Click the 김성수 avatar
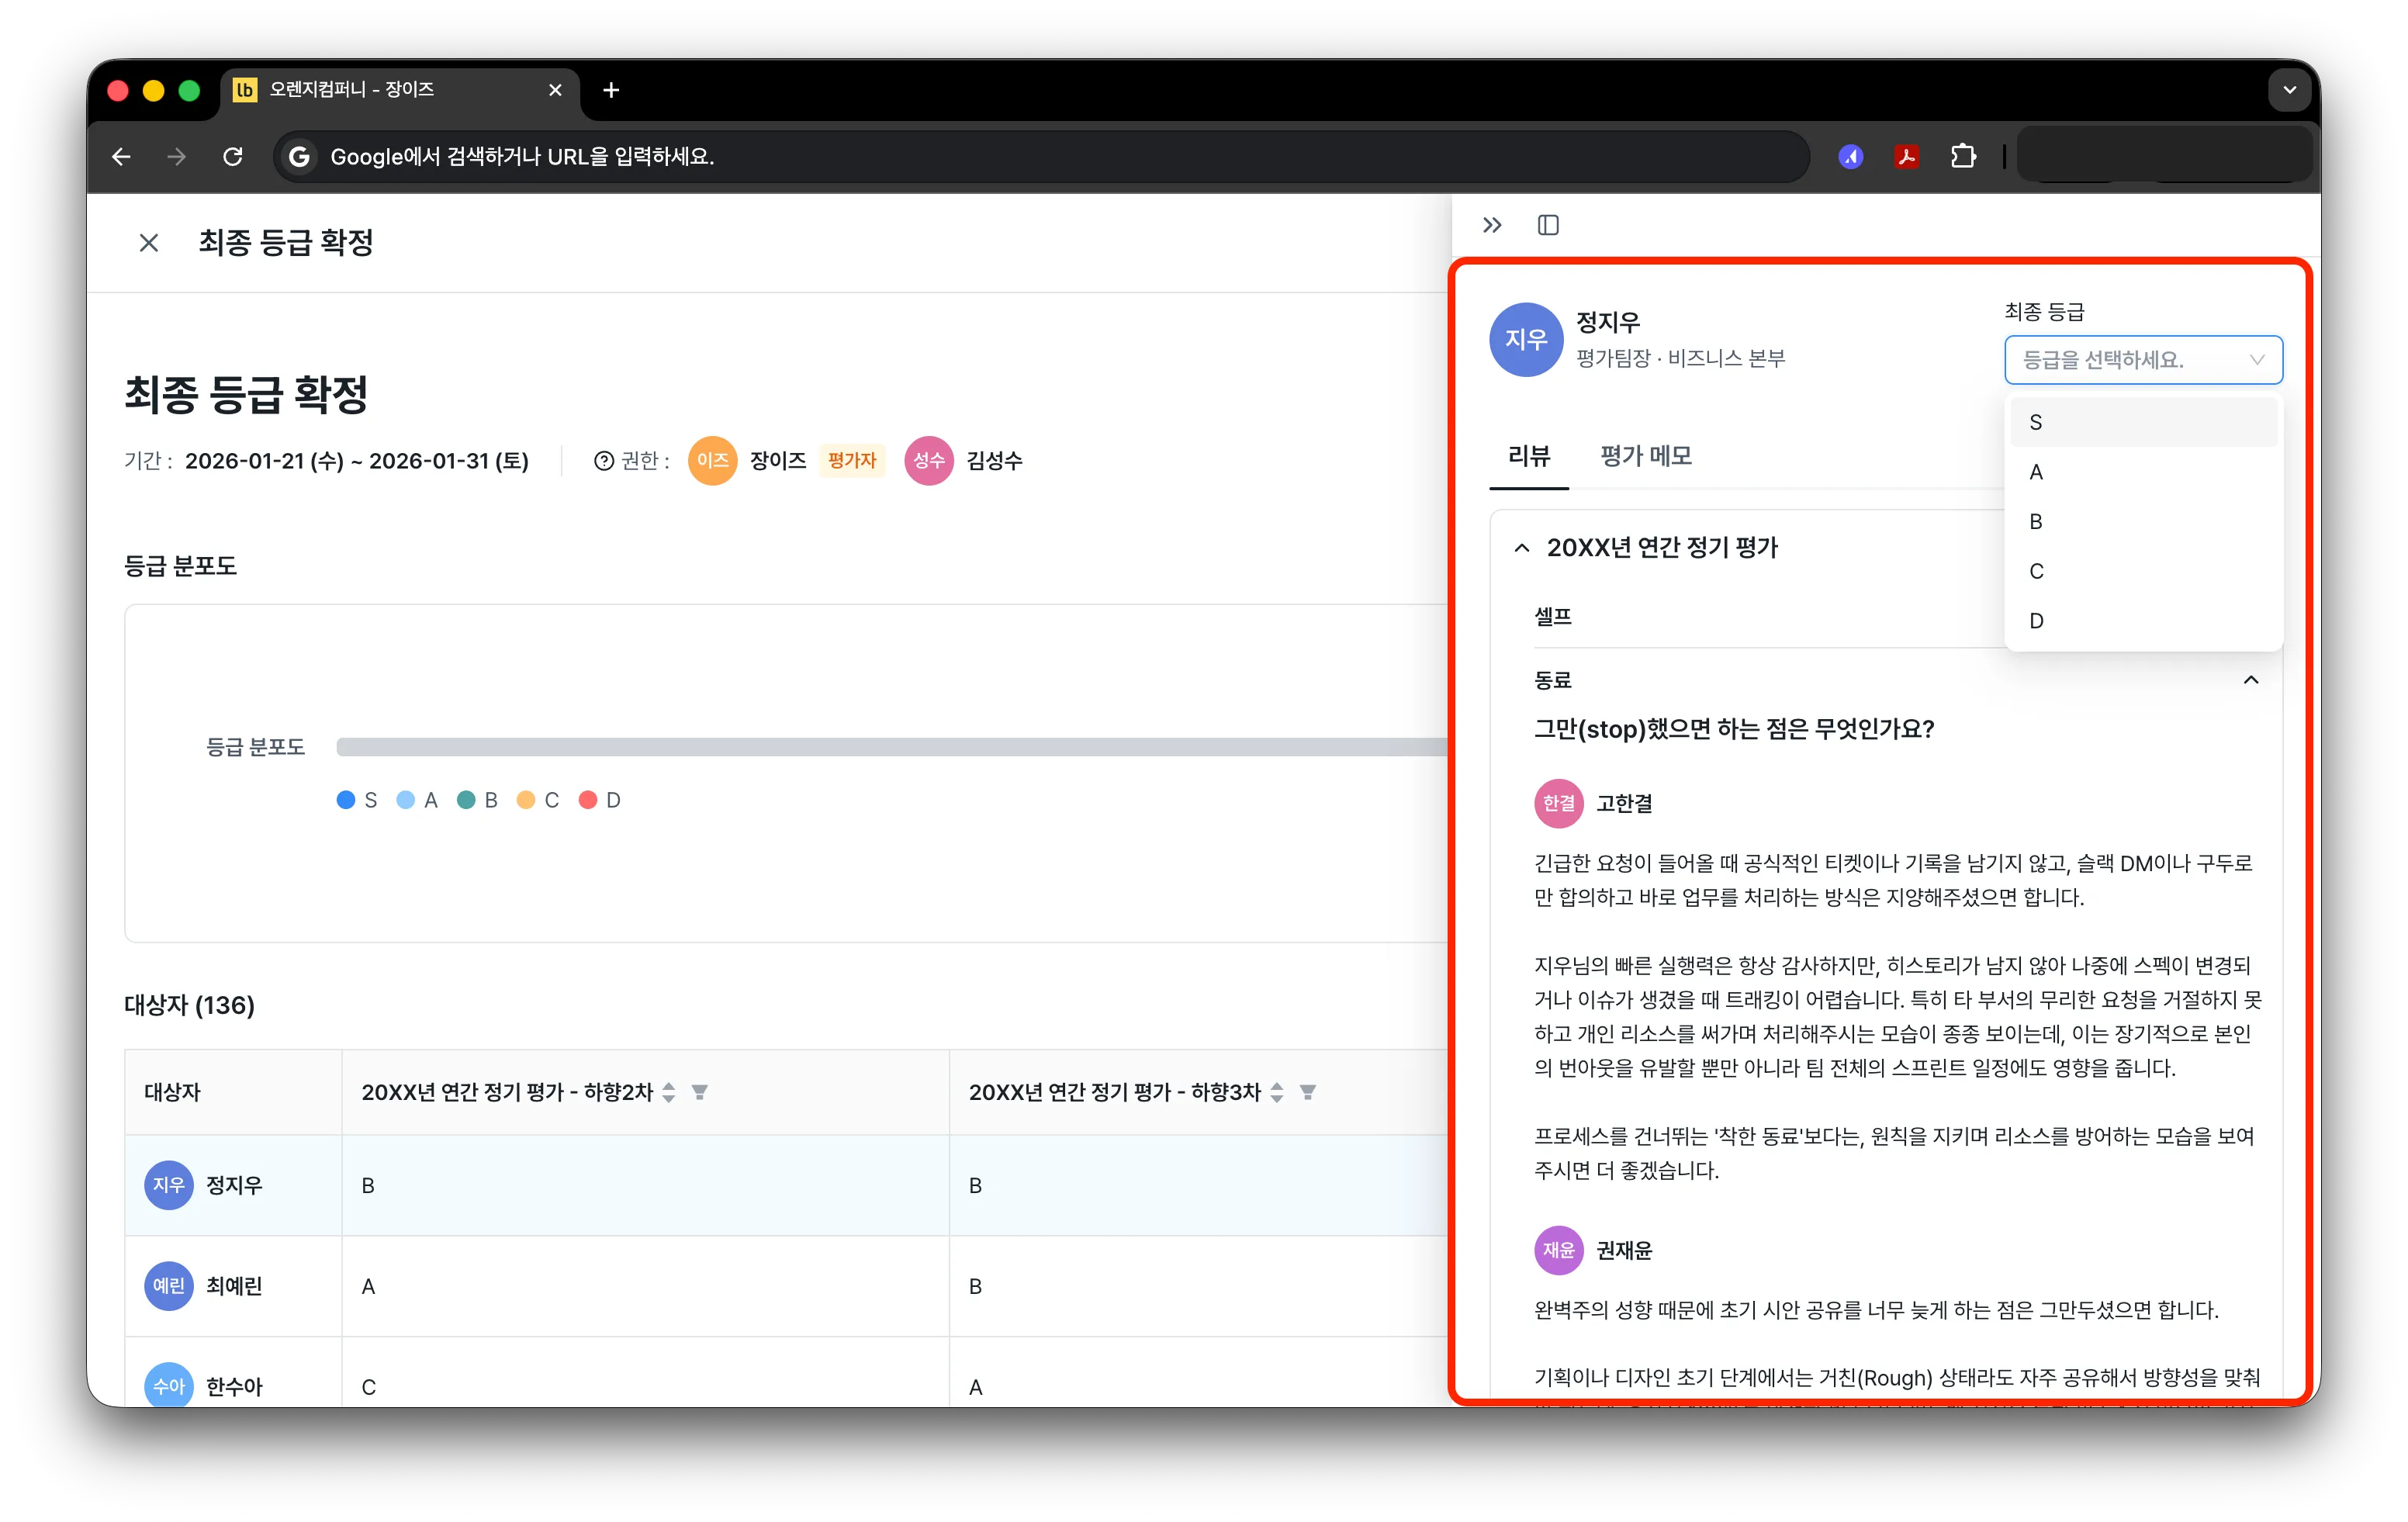Viewport: 2408px width, 1522px height. (928, 461)
